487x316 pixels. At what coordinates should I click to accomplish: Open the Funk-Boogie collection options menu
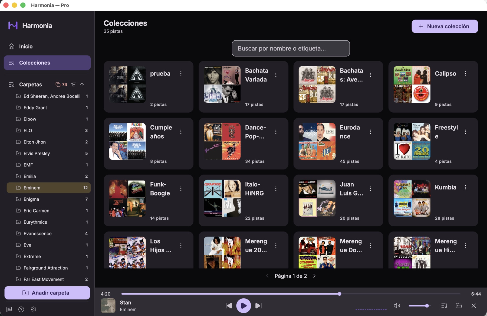pos(181,188)
